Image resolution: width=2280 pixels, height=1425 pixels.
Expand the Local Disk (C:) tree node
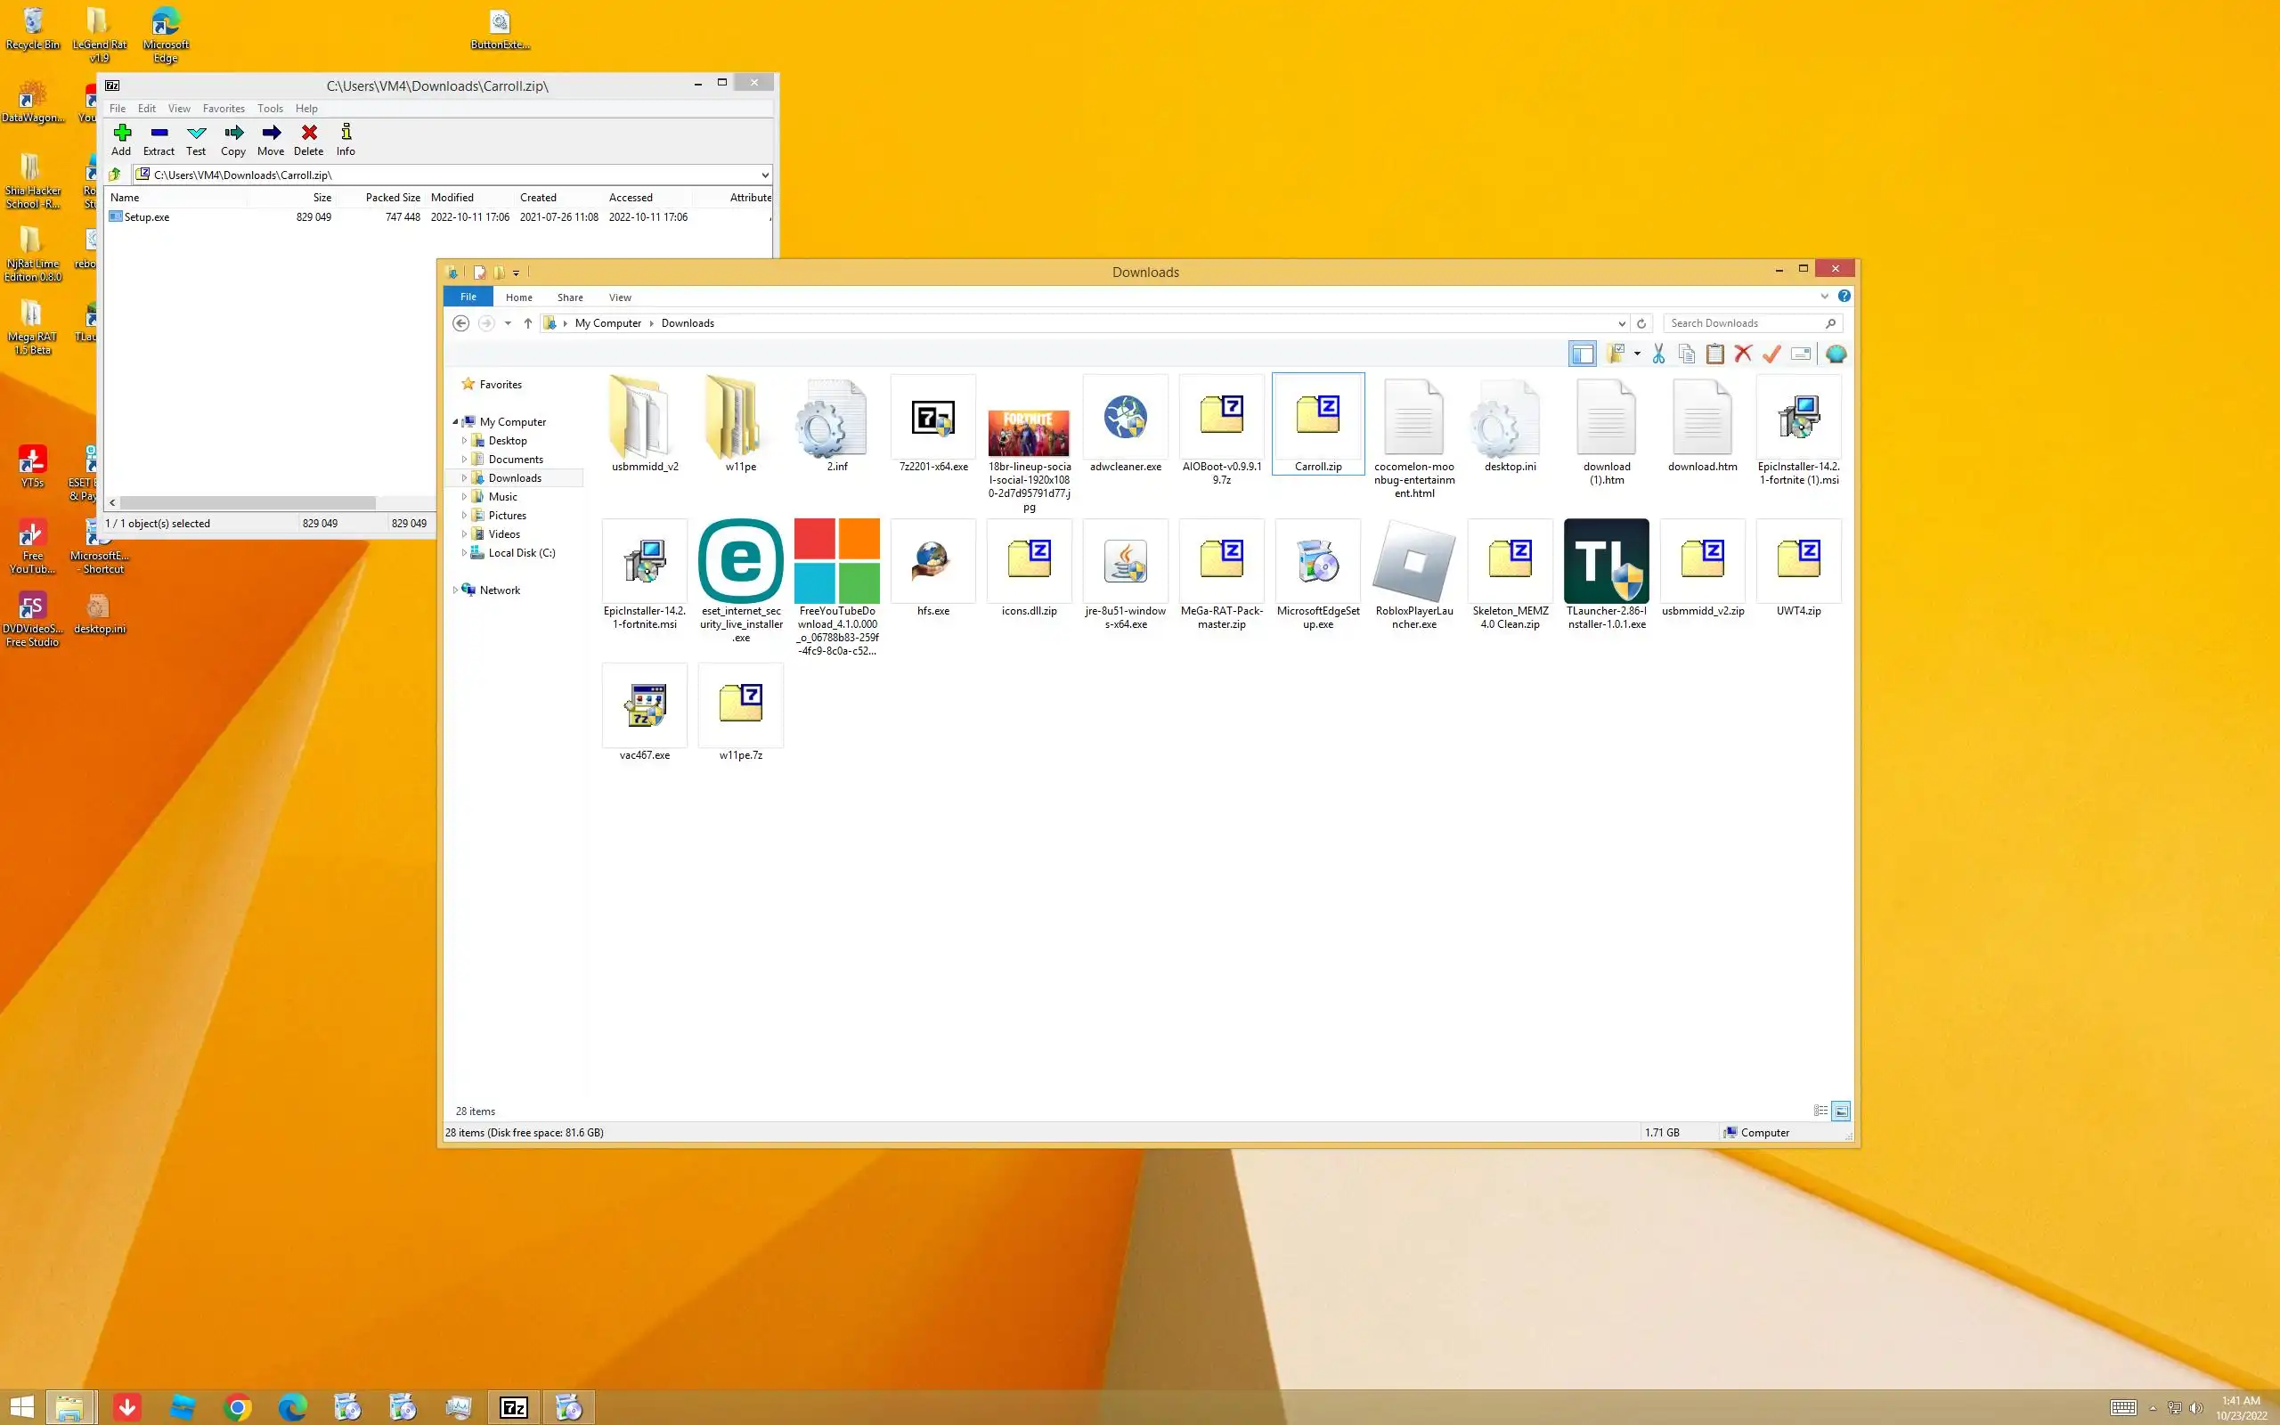click(465, 553)
